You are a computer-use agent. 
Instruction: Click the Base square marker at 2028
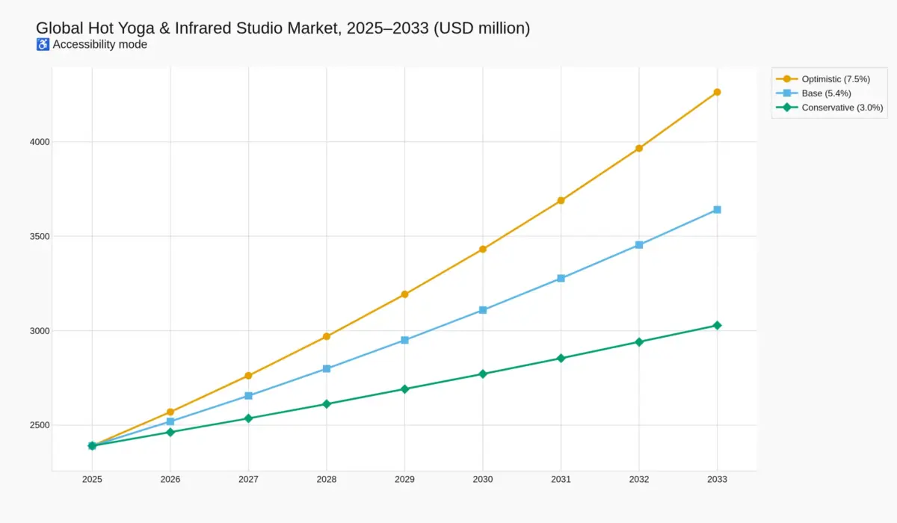[327, 368]
